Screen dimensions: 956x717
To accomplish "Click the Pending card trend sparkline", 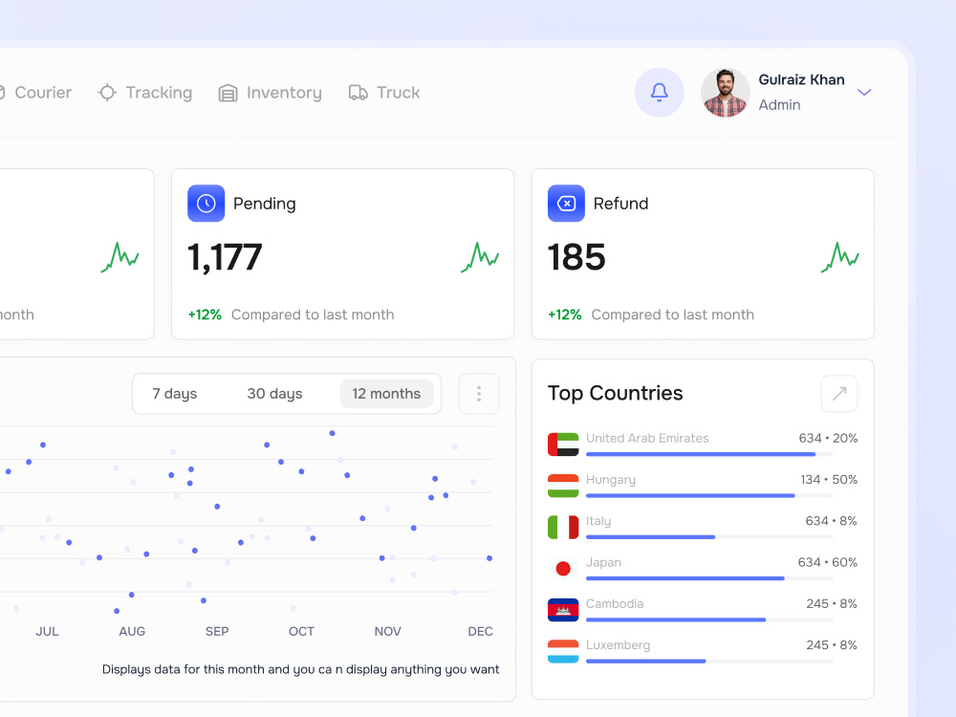I will (x=480, y=257).
